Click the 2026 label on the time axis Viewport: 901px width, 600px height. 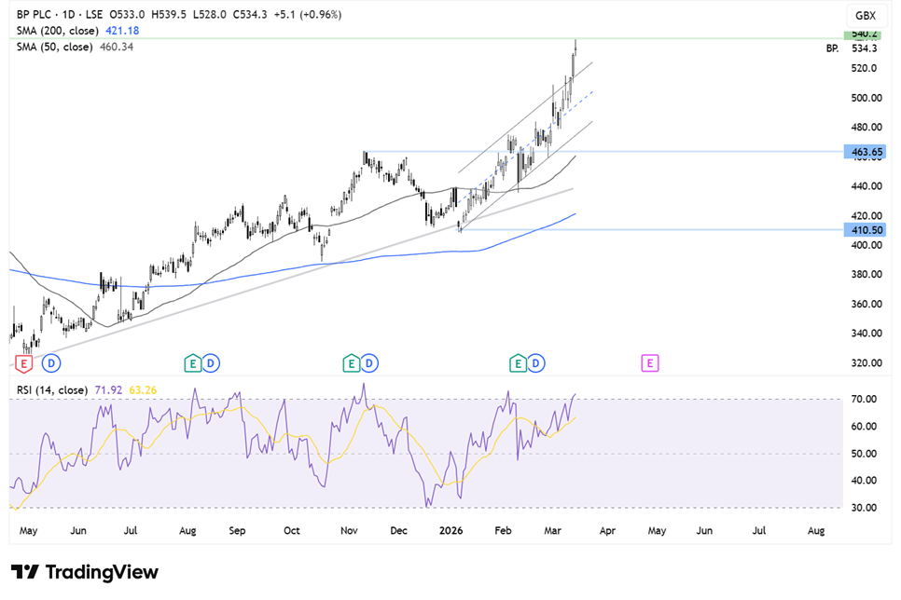coord(451,530)
